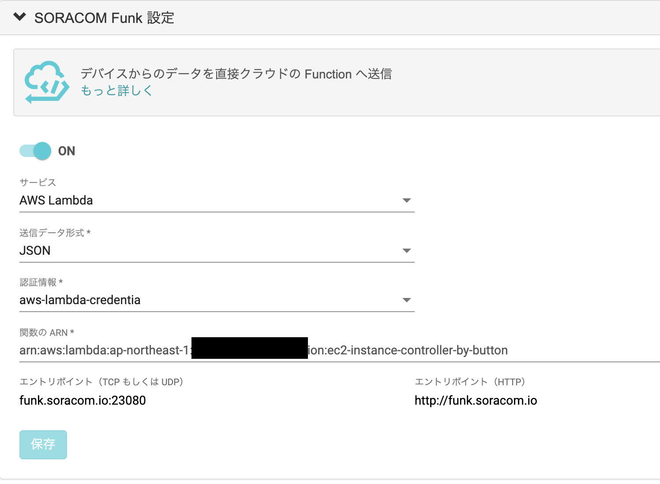Click the エントリポイント（HTTP）label
Image resolution: width=660 pixels, height=484 pixels.
[x=470, y=382]
